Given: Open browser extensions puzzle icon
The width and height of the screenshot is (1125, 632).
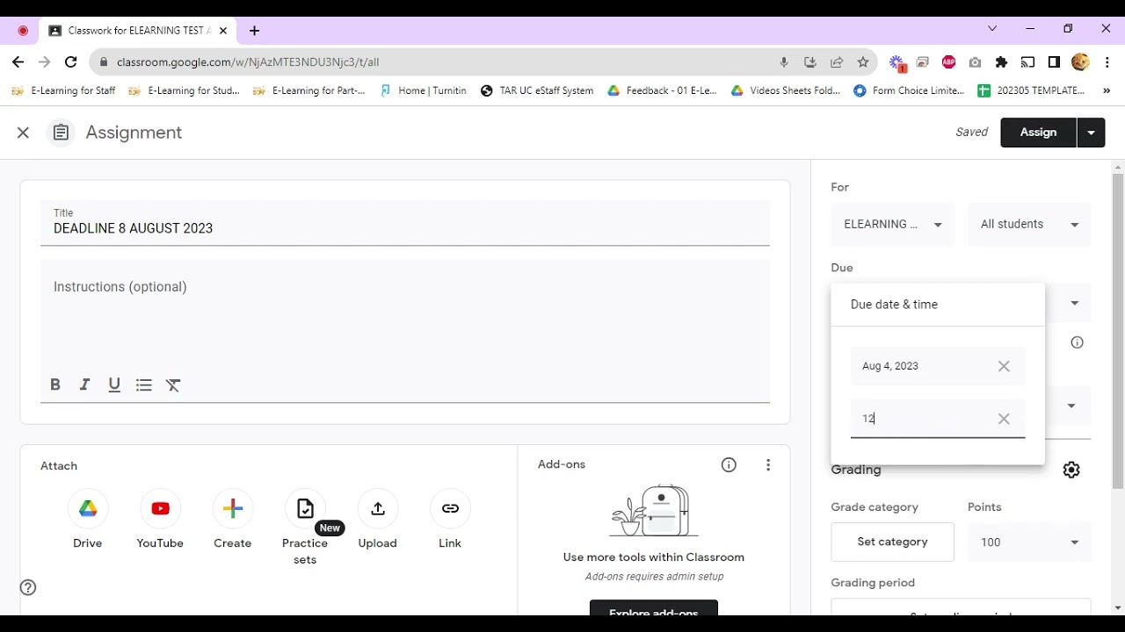Looking at the screenshot, I should coord(1001,62).
